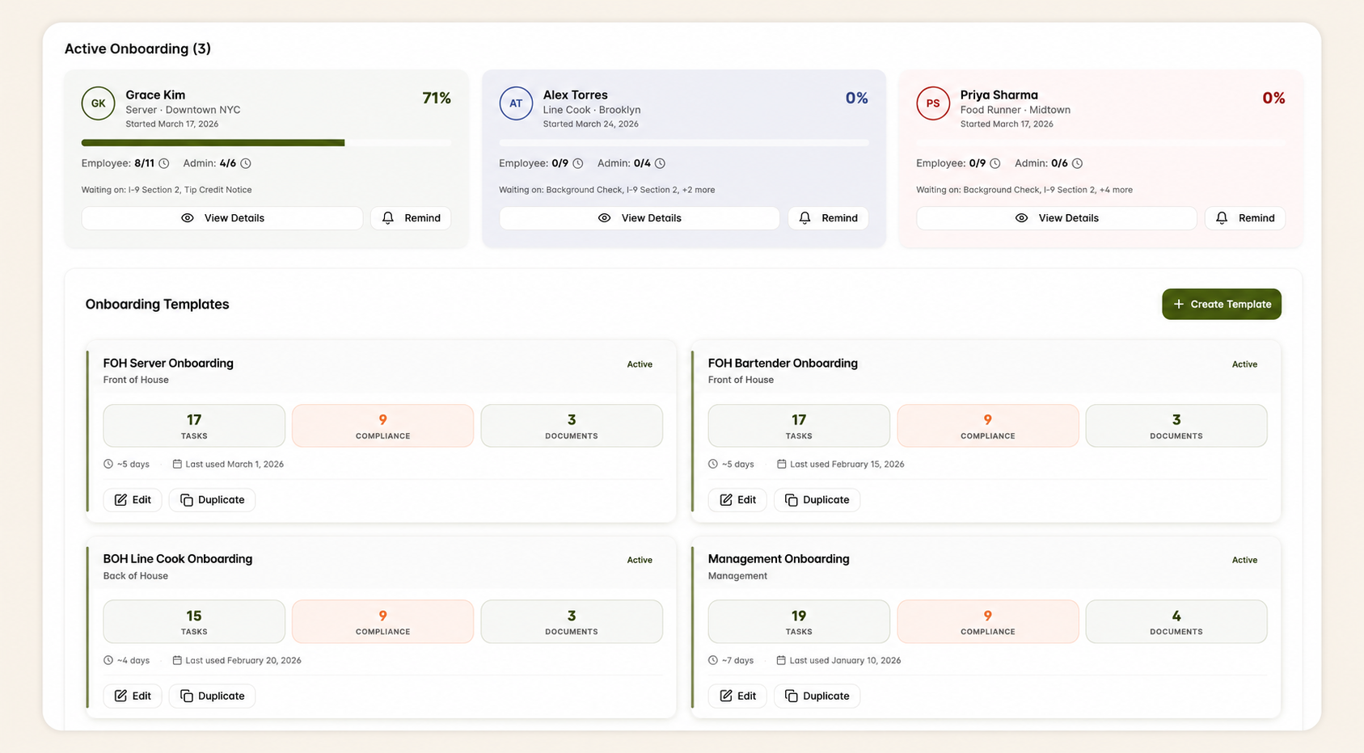
Task: Click the FOH Server Onboarding title
Action: (168, 363)
